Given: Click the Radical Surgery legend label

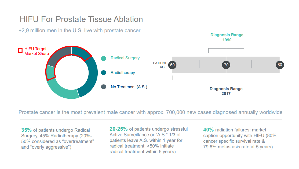Looking at the screenshot, I should [x=125, y=58].
